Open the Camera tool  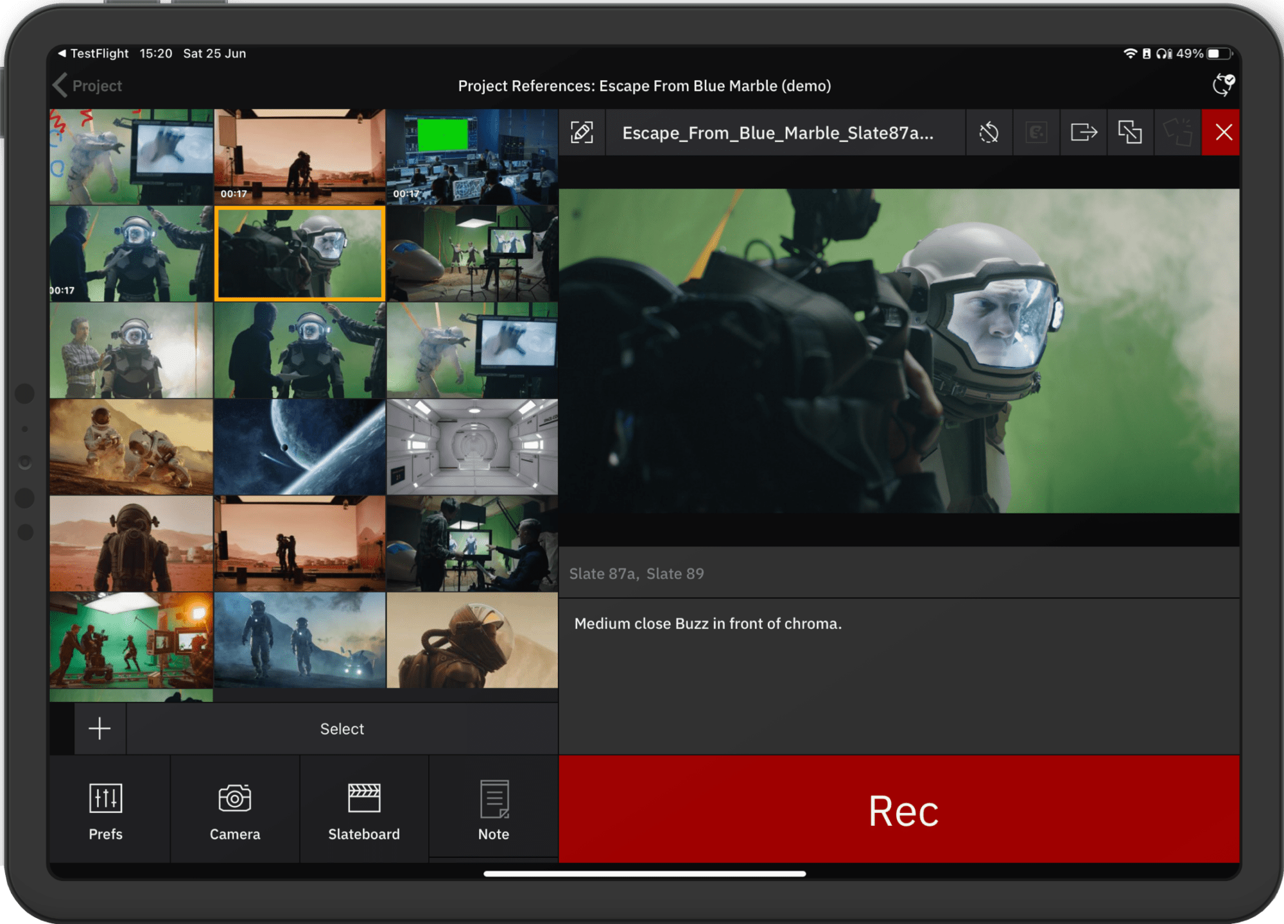[235, 810]
